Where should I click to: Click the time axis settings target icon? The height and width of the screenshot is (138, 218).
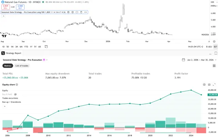pyautogui.click(x=214, y=41)
